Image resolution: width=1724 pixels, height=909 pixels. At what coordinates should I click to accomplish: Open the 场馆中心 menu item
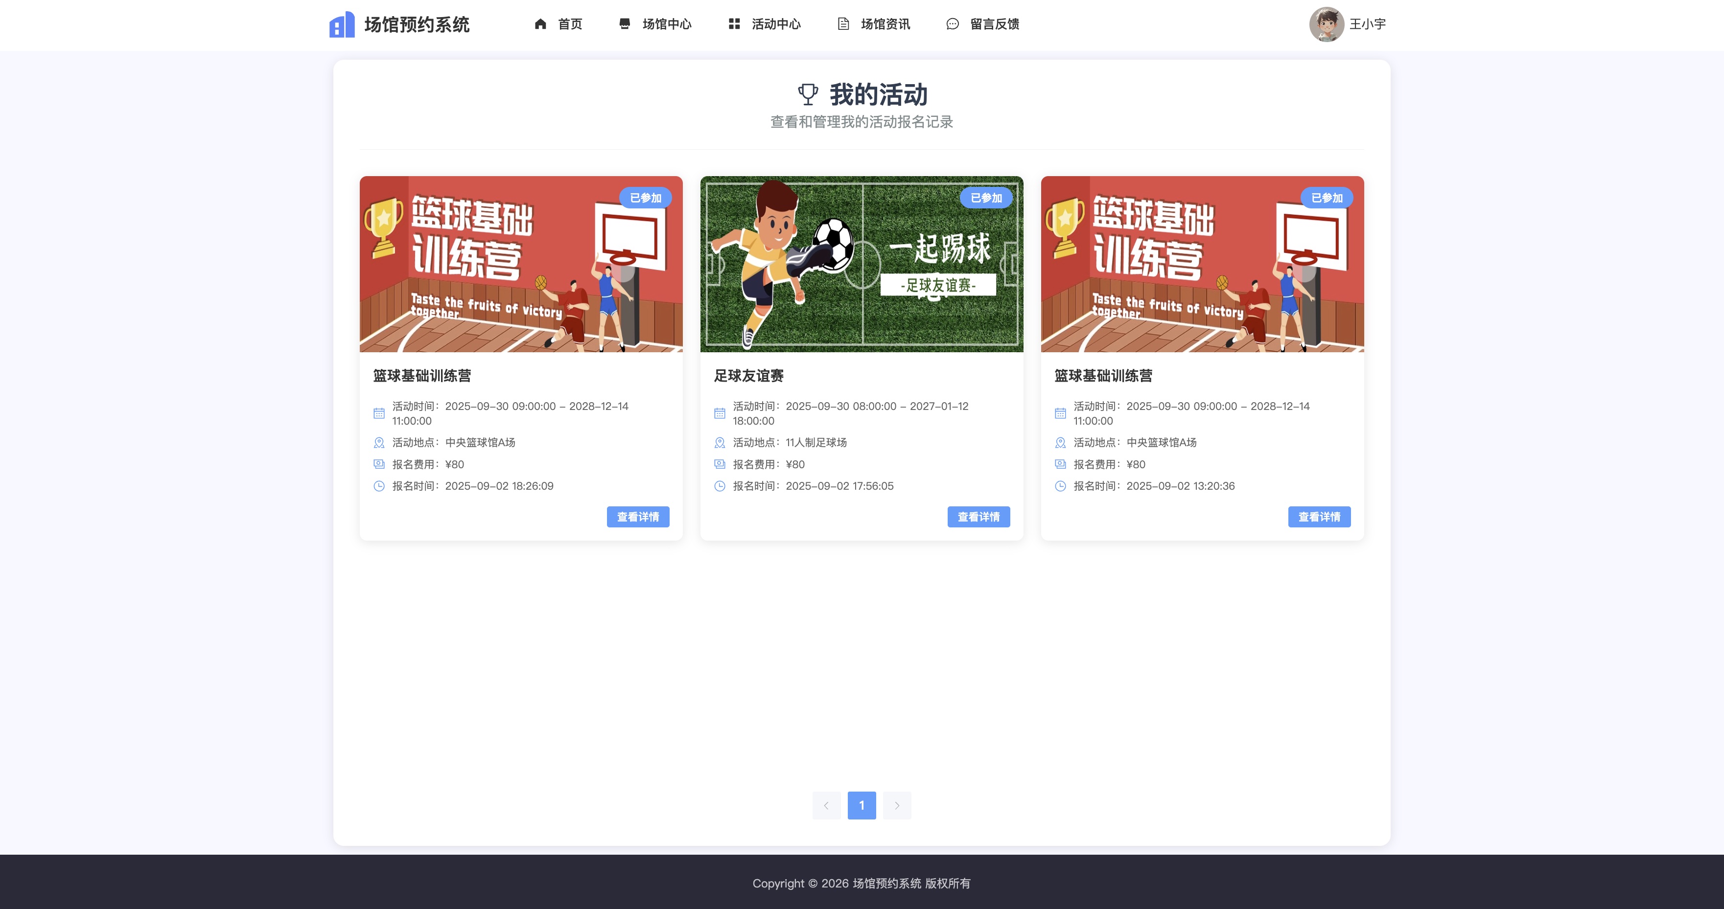click(655, 24)
